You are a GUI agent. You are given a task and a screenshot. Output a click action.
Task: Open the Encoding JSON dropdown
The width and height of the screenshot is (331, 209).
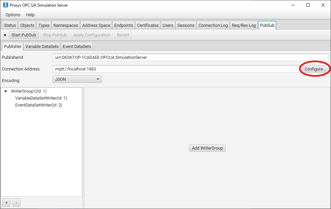point(77,79)
